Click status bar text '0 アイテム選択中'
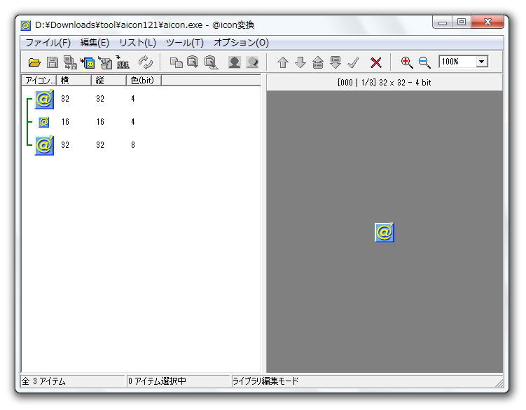 157,381
